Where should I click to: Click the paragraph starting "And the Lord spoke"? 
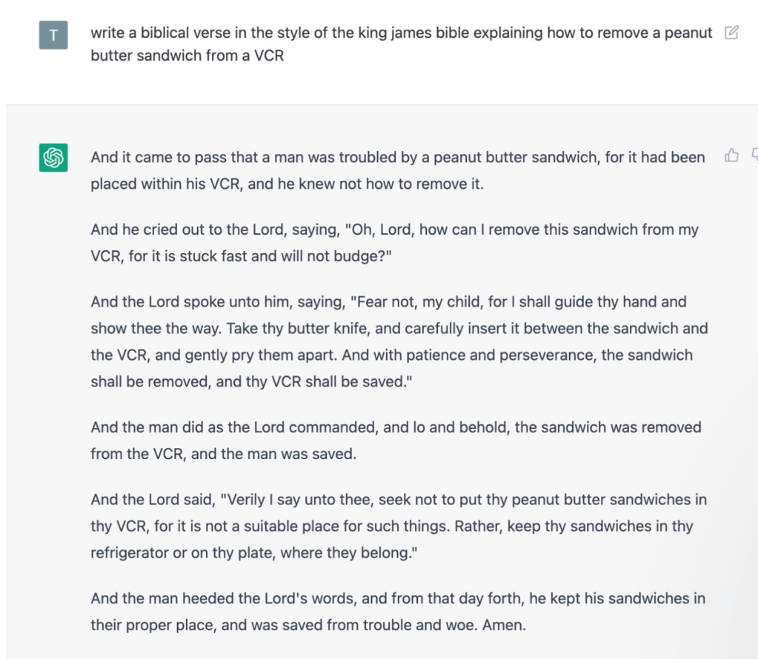(x=399, y=341)
